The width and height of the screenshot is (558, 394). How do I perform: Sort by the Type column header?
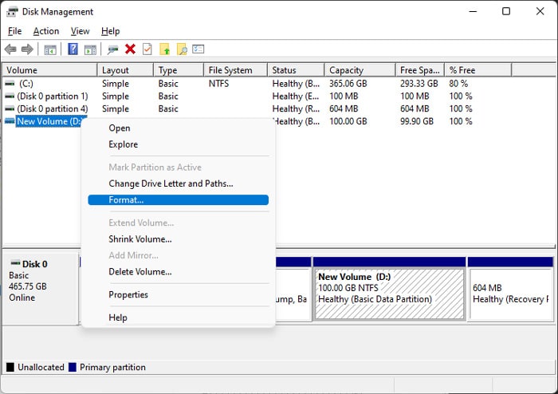pyautogui.click(x=179, y=70)
